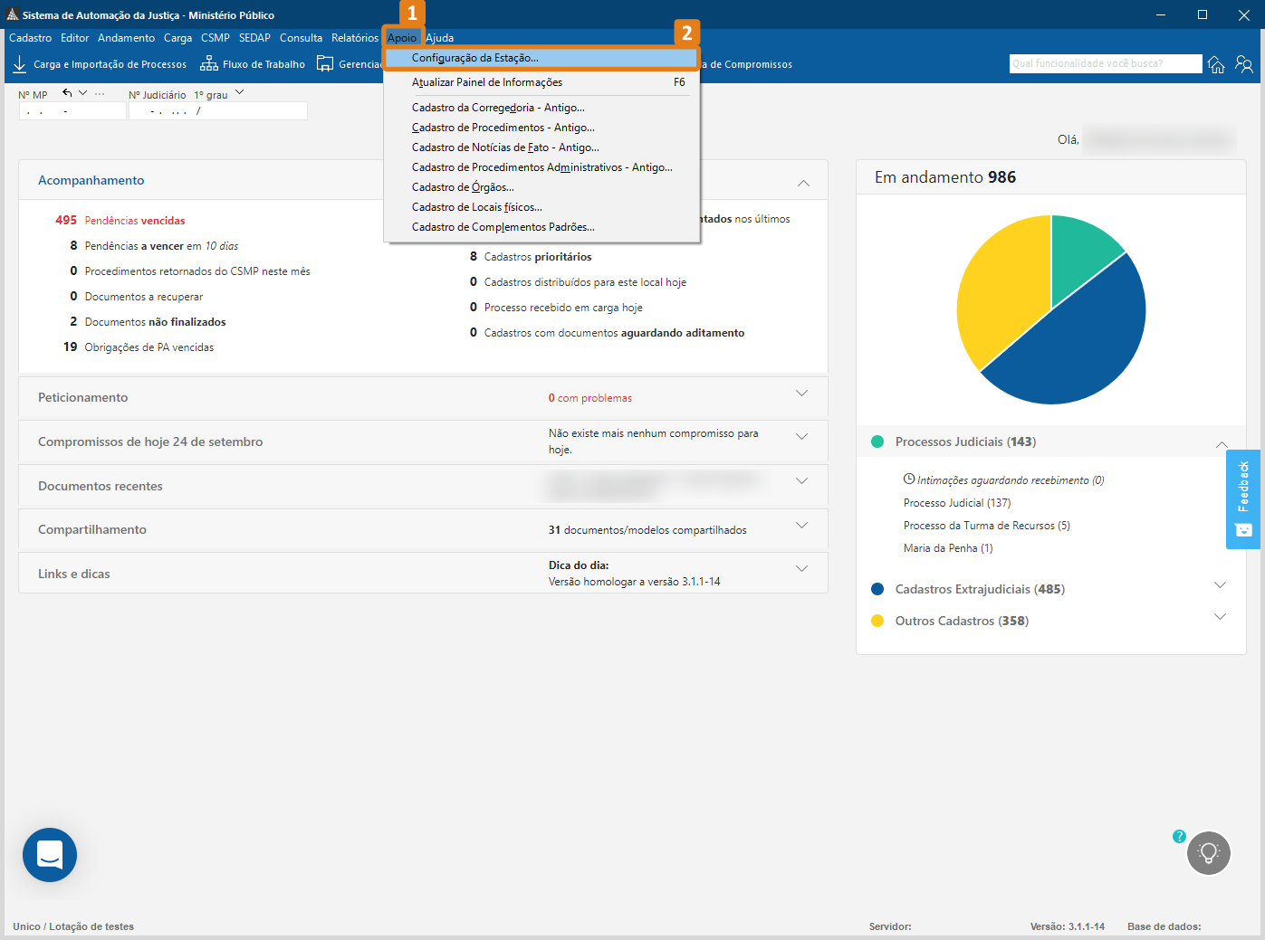1265x940 pixels.
Task: Open the Feedback side tab
Action: click(x=1242, y=498)
